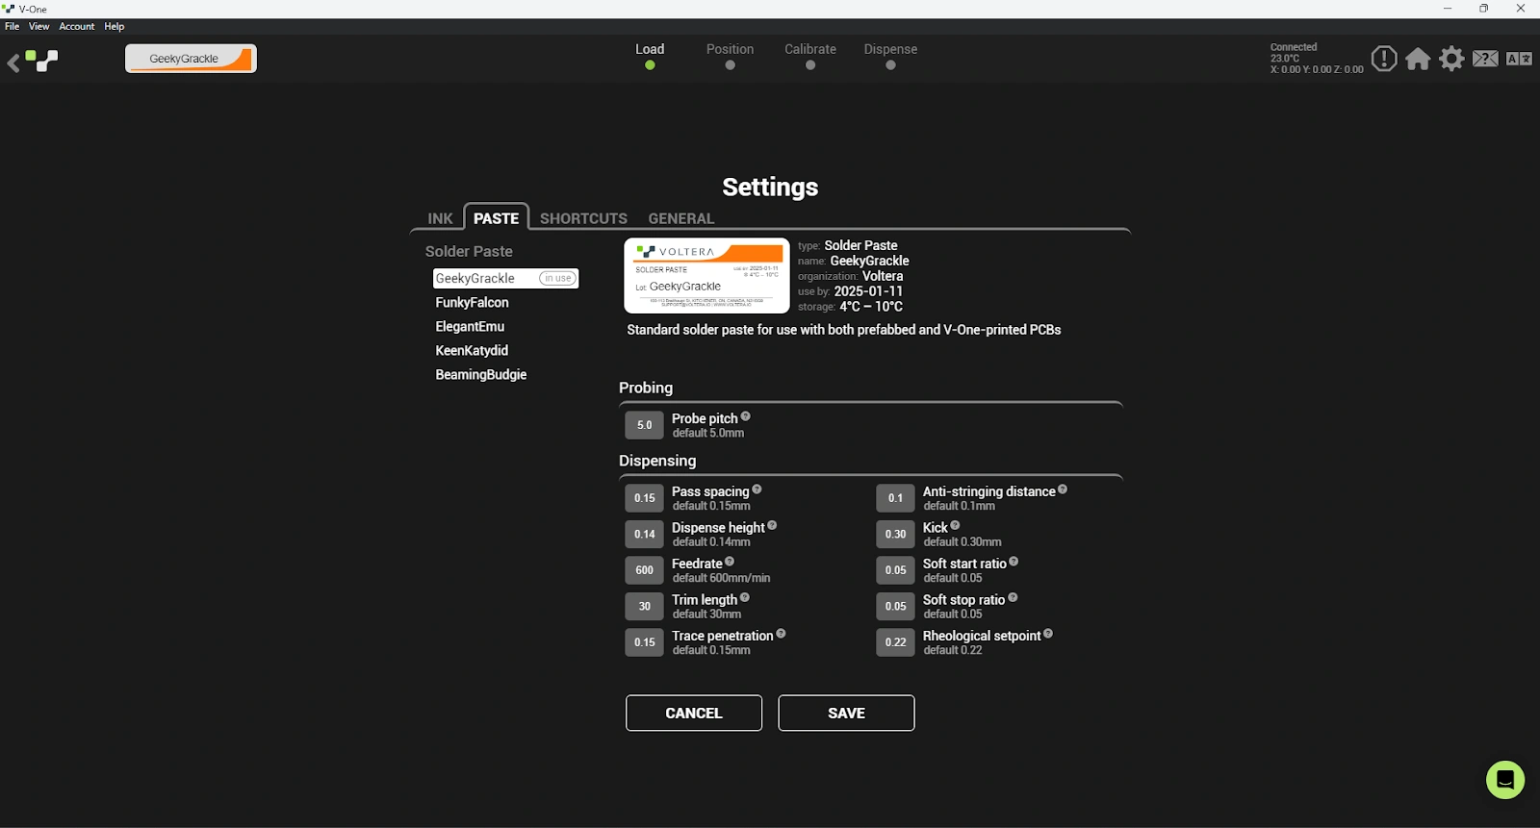
Task: Edit the Rheological setpoint value field
Action: coord(895,642)
